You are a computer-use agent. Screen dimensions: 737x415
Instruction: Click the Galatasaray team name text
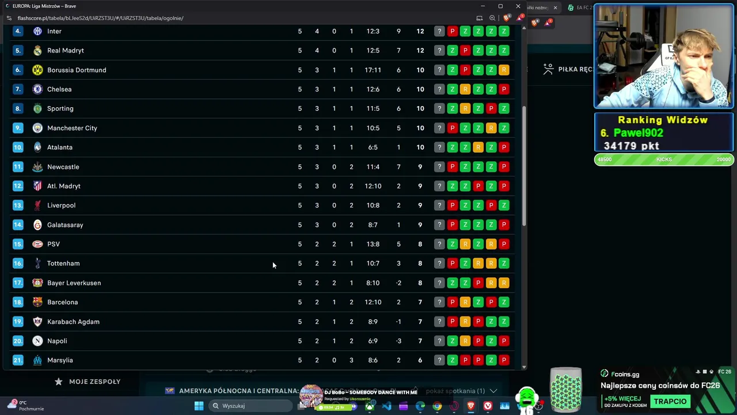point(65,225)
